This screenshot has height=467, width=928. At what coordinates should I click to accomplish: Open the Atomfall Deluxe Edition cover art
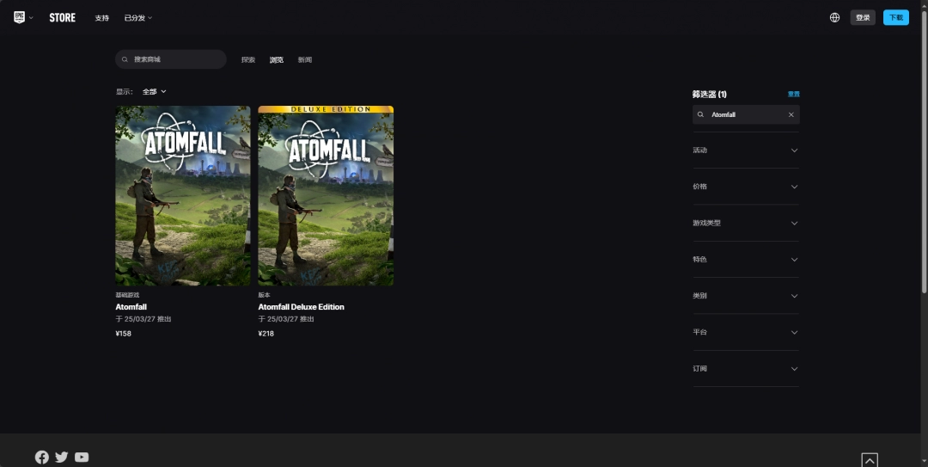tap(326, 195)
